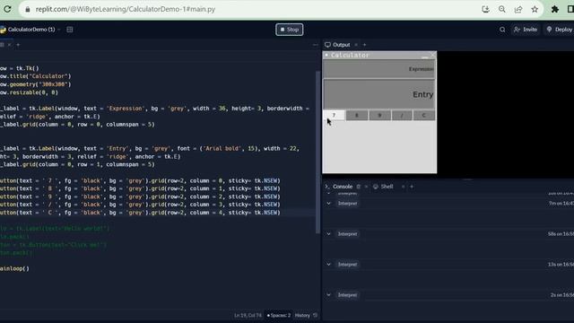Click the geometry("300x300") code line
The image size is (574, 323).
(36, 84)
